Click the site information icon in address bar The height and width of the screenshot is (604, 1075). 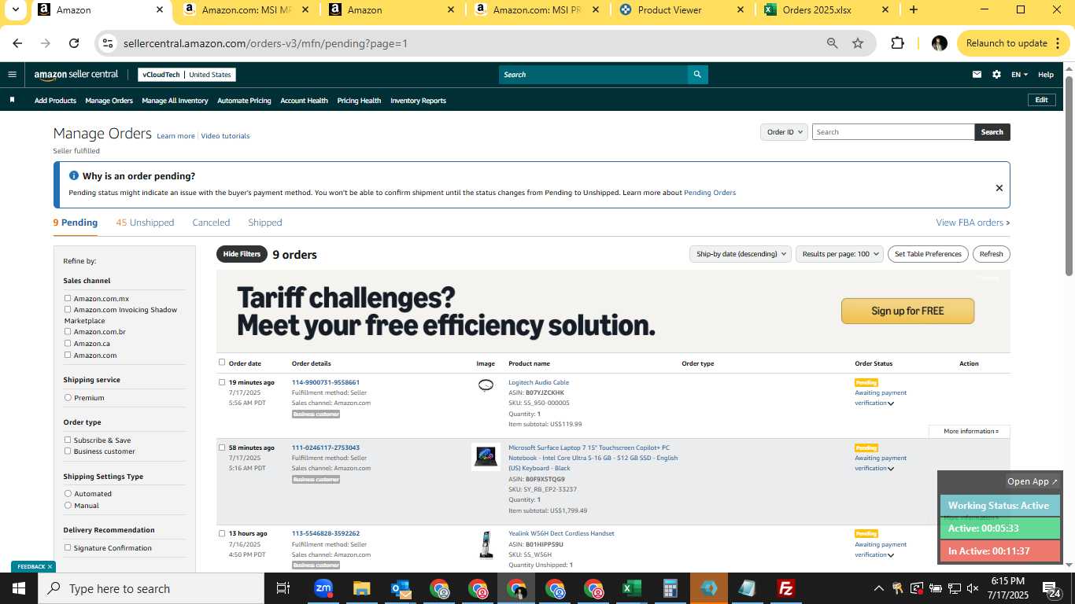pos(109,43)
